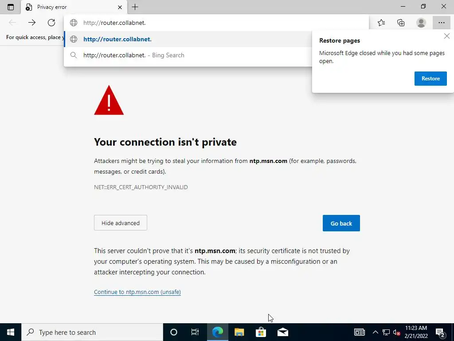Viewport: 454px width, 341px height.
Task: Open News and interests taskbar icon
Action: pyautogui.click(x=359, y=332)
